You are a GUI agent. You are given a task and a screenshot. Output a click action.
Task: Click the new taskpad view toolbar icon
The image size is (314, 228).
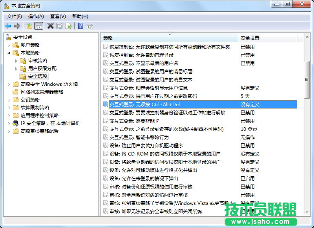(x=91, y=26)
